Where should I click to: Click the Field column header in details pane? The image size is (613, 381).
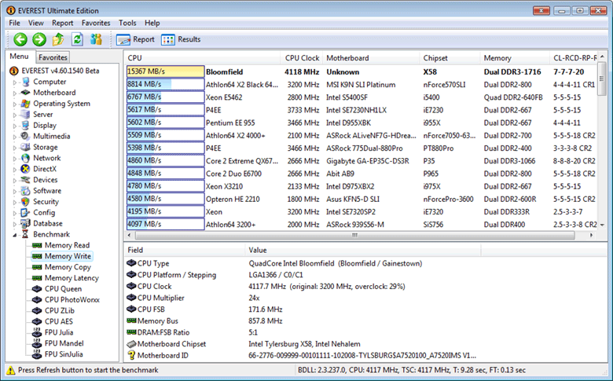click(185, 250)
